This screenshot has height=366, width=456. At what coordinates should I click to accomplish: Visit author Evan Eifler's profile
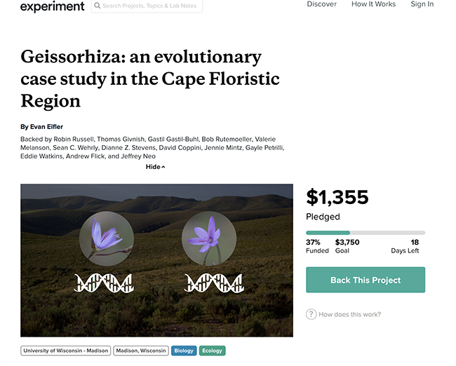pos(46,127)
